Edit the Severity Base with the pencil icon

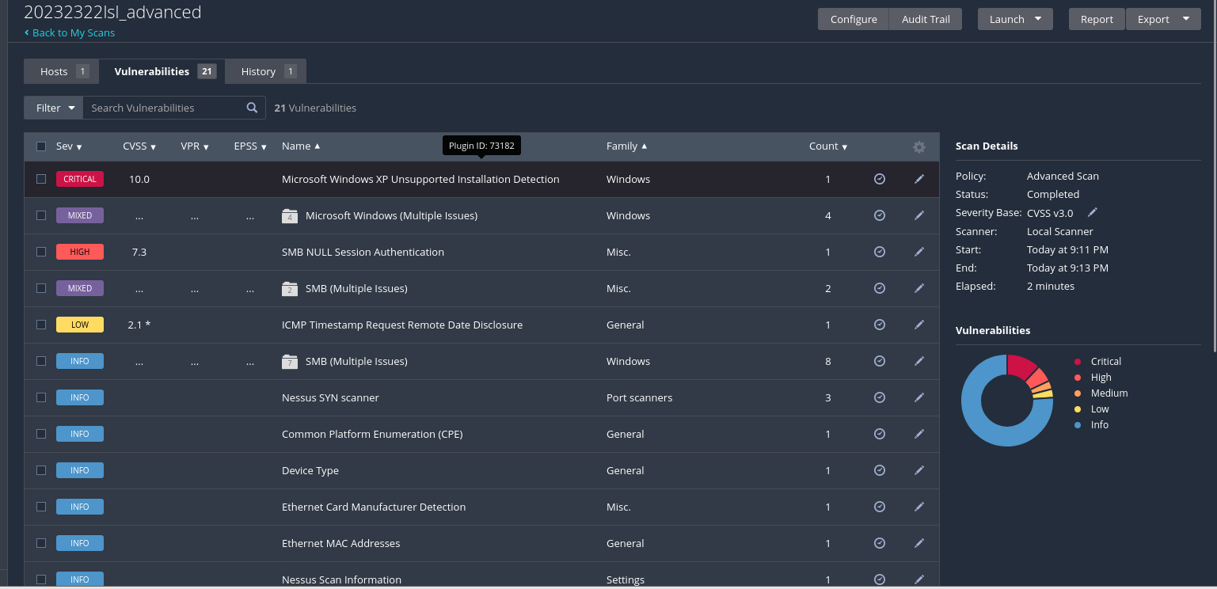1093,213
